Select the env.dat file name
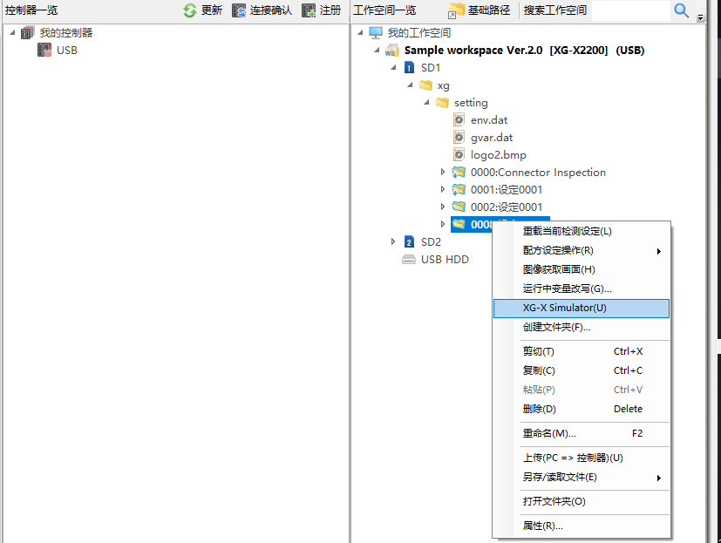Screen dimensions: 721x543 point(489,120)
